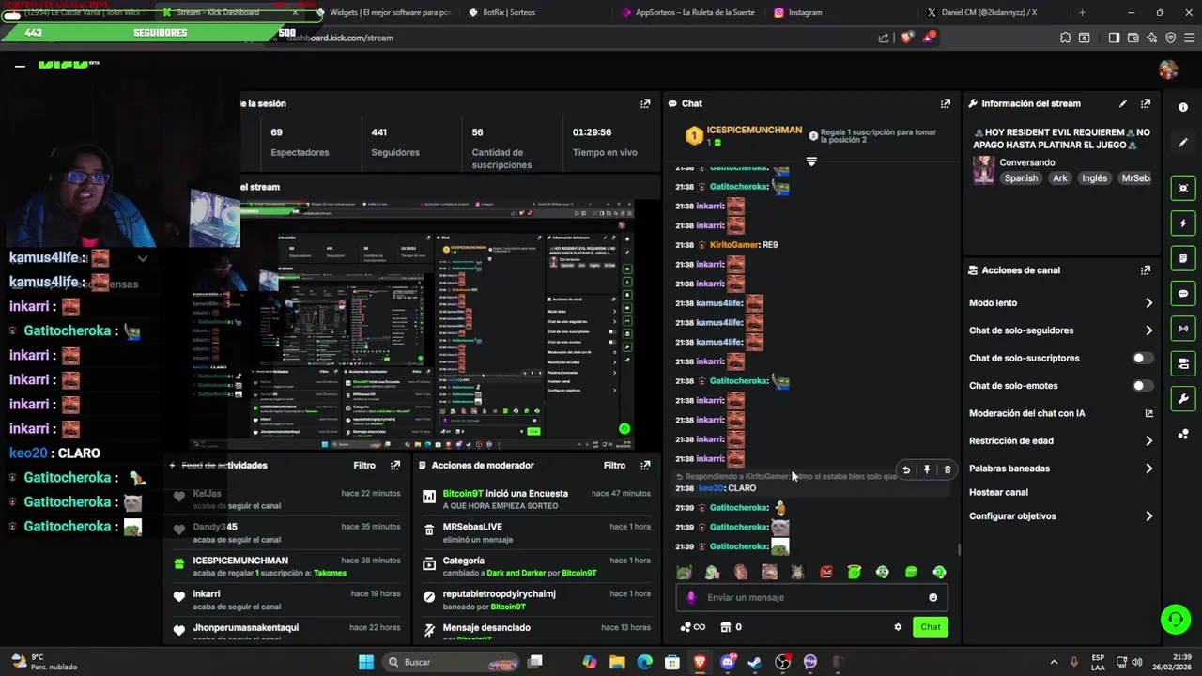This screenshot has height=676, width=1202.
Task: Toggle Chat de solo-suscriptores switch
Action: [x=1142, y=358]
